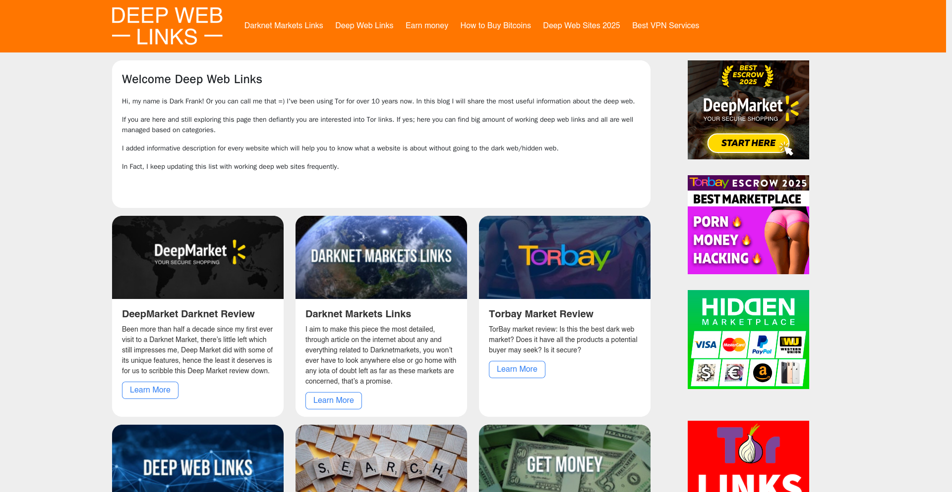Click Learn More under Darknet Markets Links
Viewport: 952px width, 492px height.
(334, 400)
